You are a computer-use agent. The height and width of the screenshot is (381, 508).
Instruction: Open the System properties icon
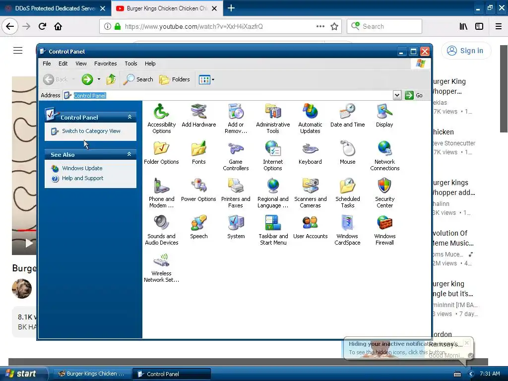236,227
